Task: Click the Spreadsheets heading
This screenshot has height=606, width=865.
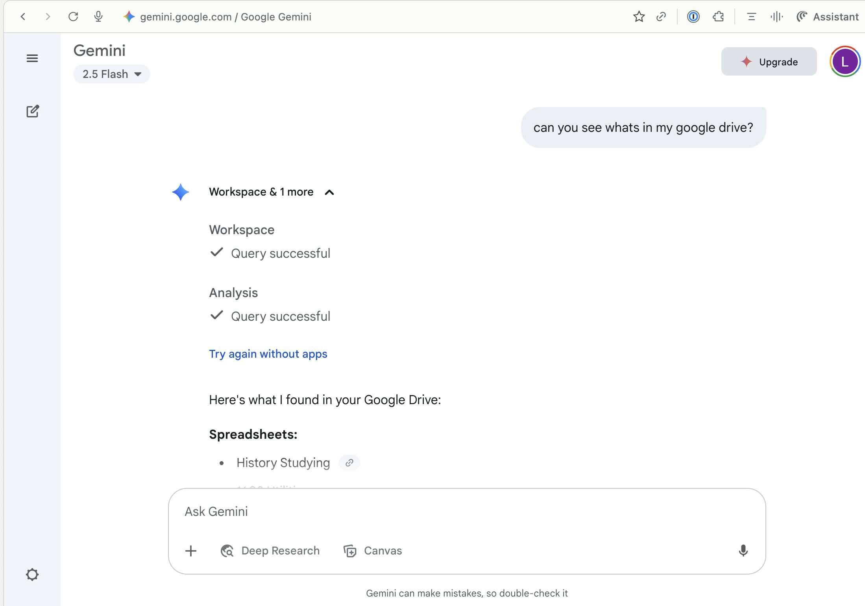Action: [x=253, y=434]
